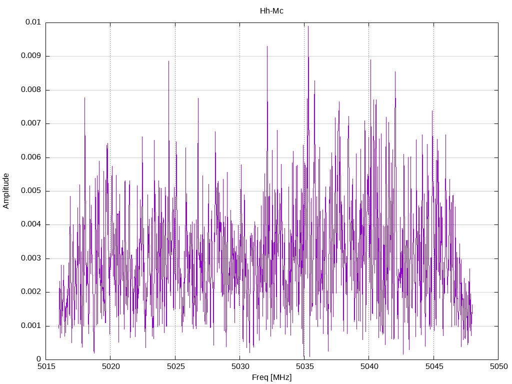Click the y-axis tick value 0.008
This screenshot has width=512, height=384.
(x=31, y=89)
